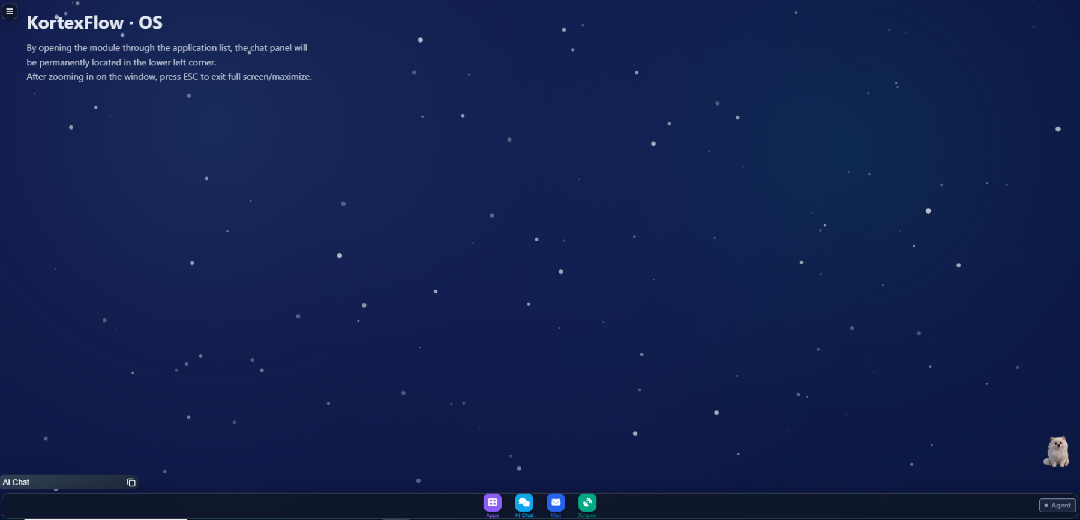Open the Xingxin app in dock
Image resolution: width=1080 pixels, height=520 pixels.
coord(587,503)
